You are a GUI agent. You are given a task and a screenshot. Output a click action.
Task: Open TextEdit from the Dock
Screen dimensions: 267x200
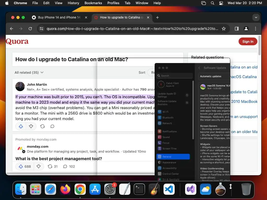(125, 189)
